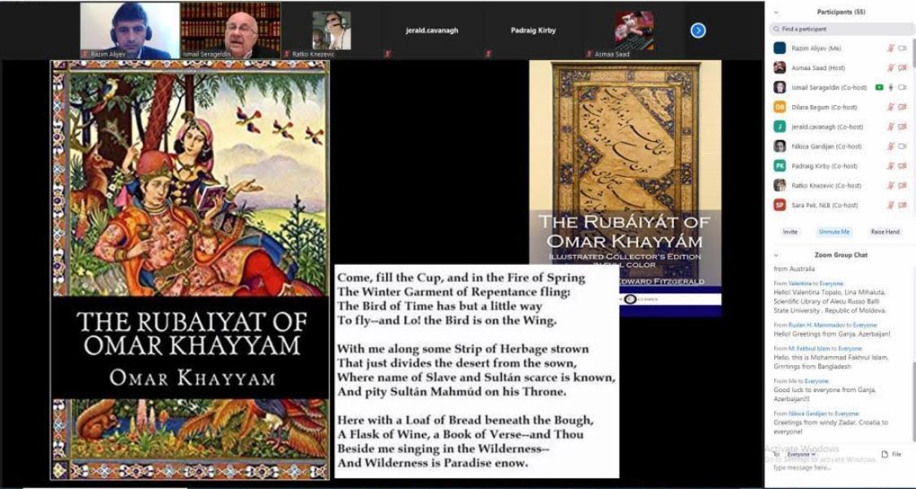
Task: Click the camera icon beside Razim Aliyev
Action: tap(902, 48)
